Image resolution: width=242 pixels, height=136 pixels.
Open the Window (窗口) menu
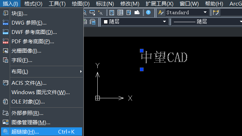point(189,3)
